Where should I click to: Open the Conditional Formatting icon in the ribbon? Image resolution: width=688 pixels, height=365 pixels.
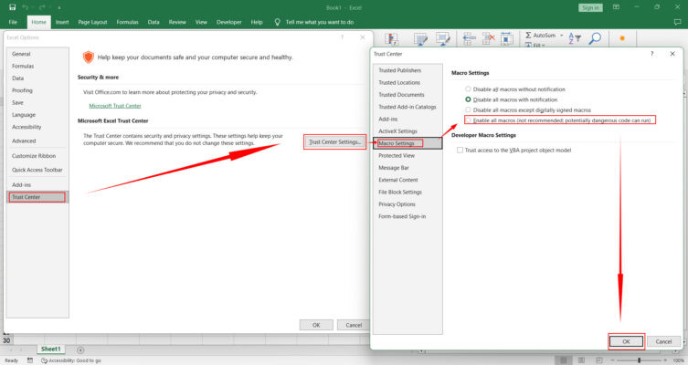pyautogui.click(x=391, y=39)
